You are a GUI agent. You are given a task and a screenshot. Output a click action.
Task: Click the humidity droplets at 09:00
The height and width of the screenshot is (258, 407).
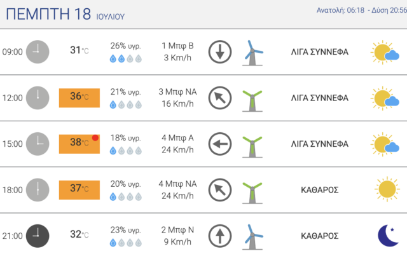pyautogui.click(x=125, y=59)
